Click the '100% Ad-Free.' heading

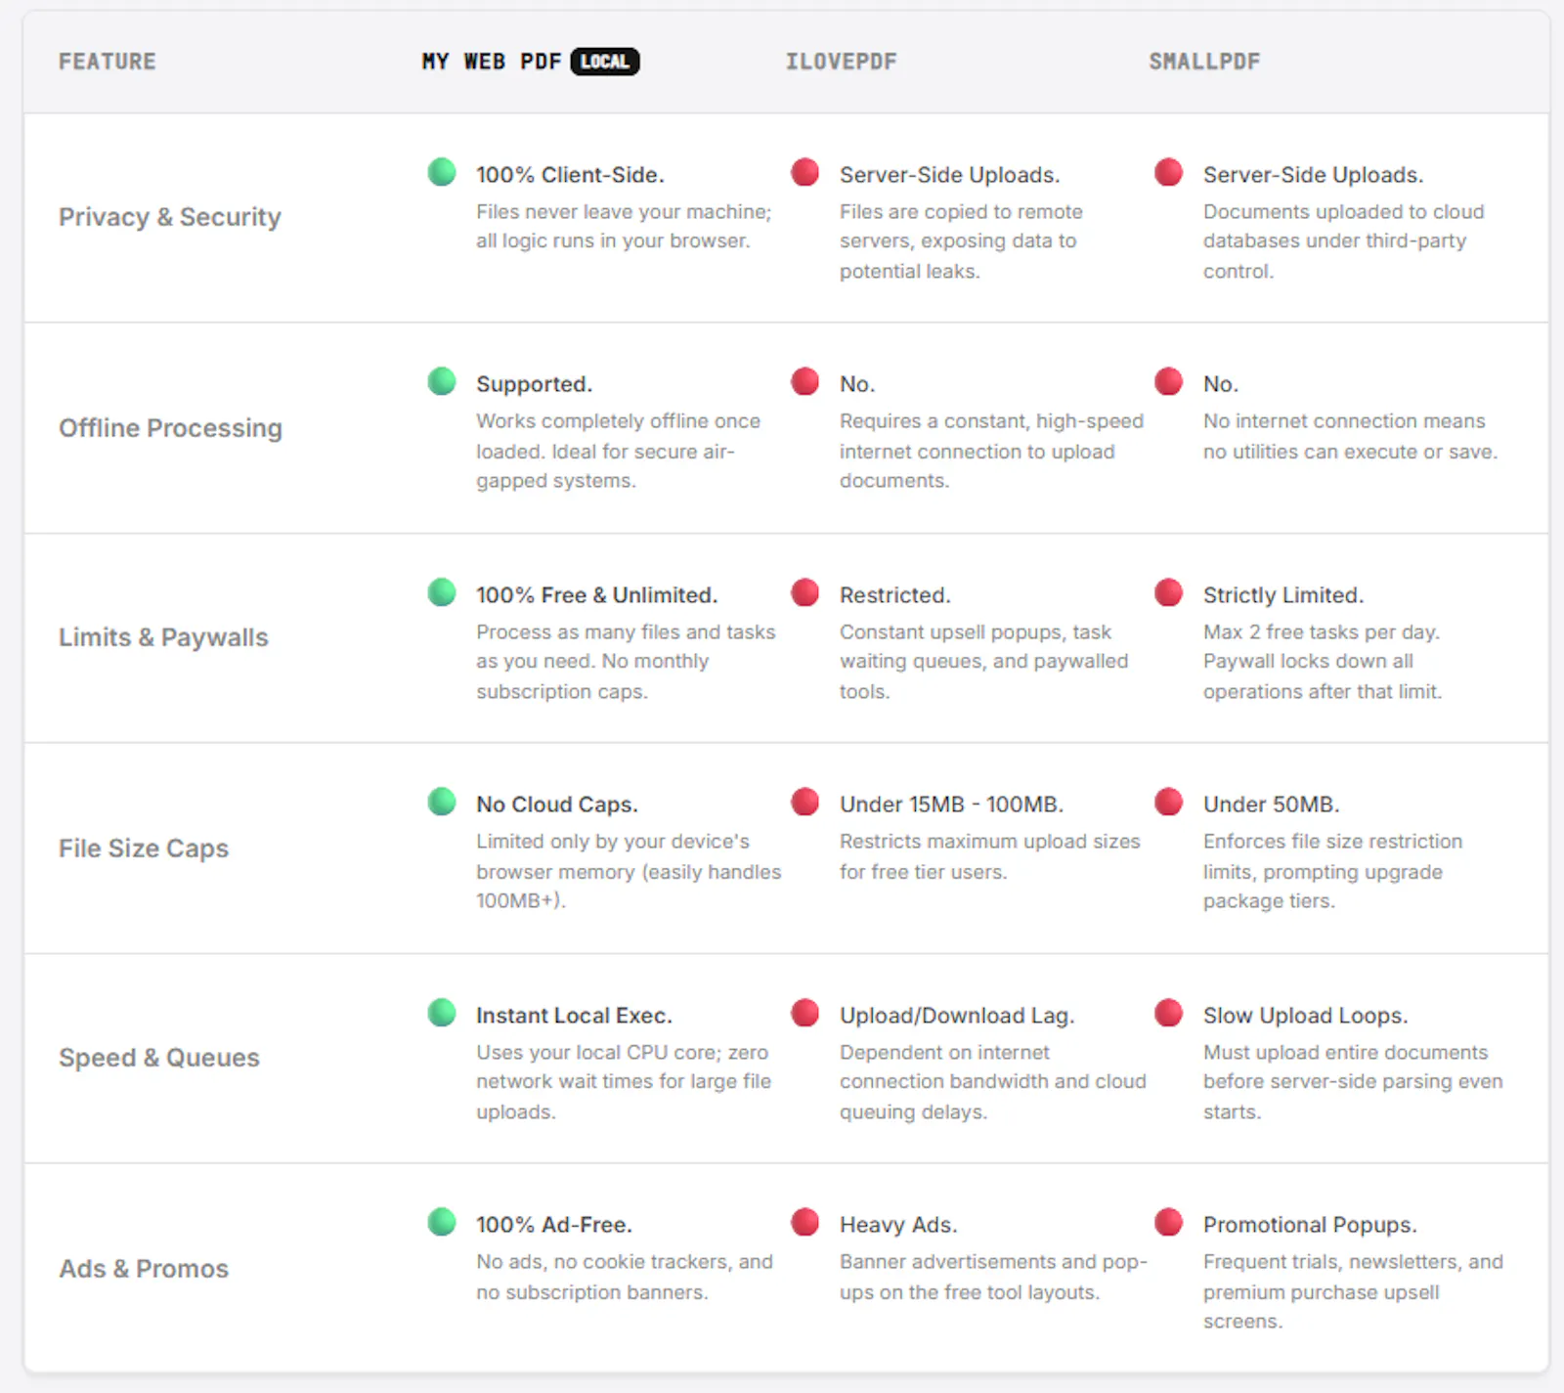[x=554, y=1225]
